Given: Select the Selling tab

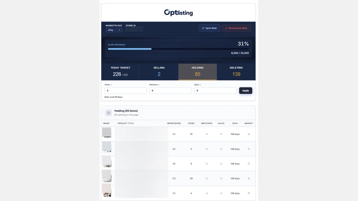Looking at the screenshot, I should click(x=159, y=72).
